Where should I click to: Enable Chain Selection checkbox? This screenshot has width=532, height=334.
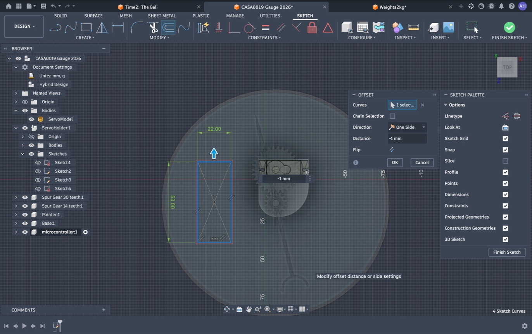pos(392,116)
